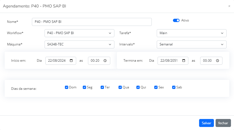Open the Máquina dropdown showing SA348-TEC
The width and height of the screenshot is (234, 130).
[x=79, y=44]
